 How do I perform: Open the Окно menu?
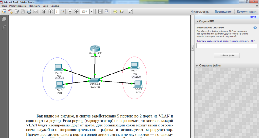click(x=45, y=6)
